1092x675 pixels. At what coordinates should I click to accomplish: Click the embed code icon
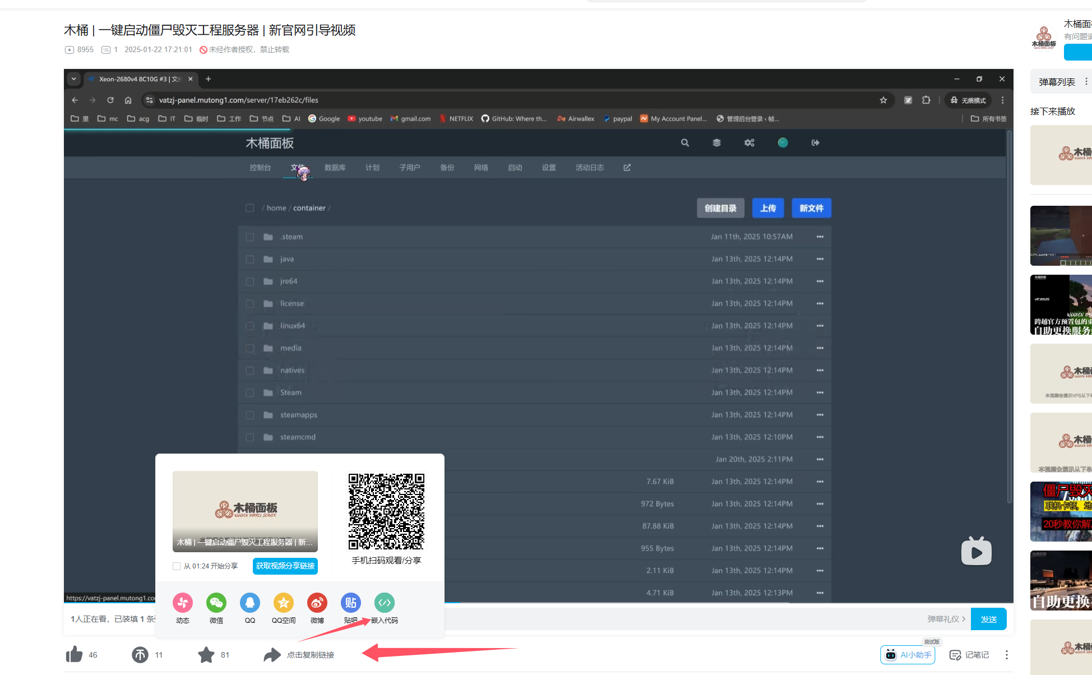385,603
